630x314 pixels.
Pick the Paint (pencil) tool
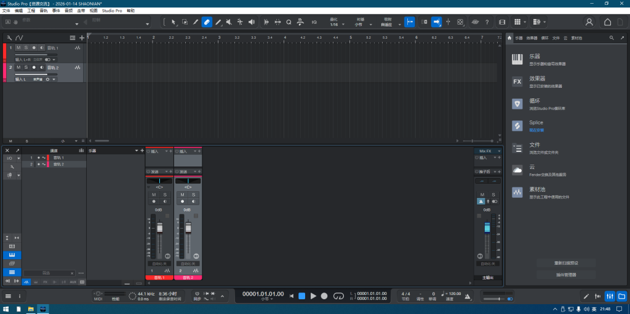tap(218, 22)
